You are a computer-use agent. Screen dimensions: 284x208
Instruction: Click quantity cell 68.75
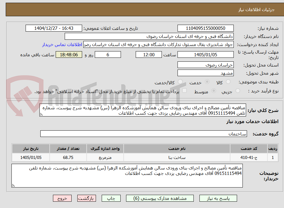(x=68, y=157)
